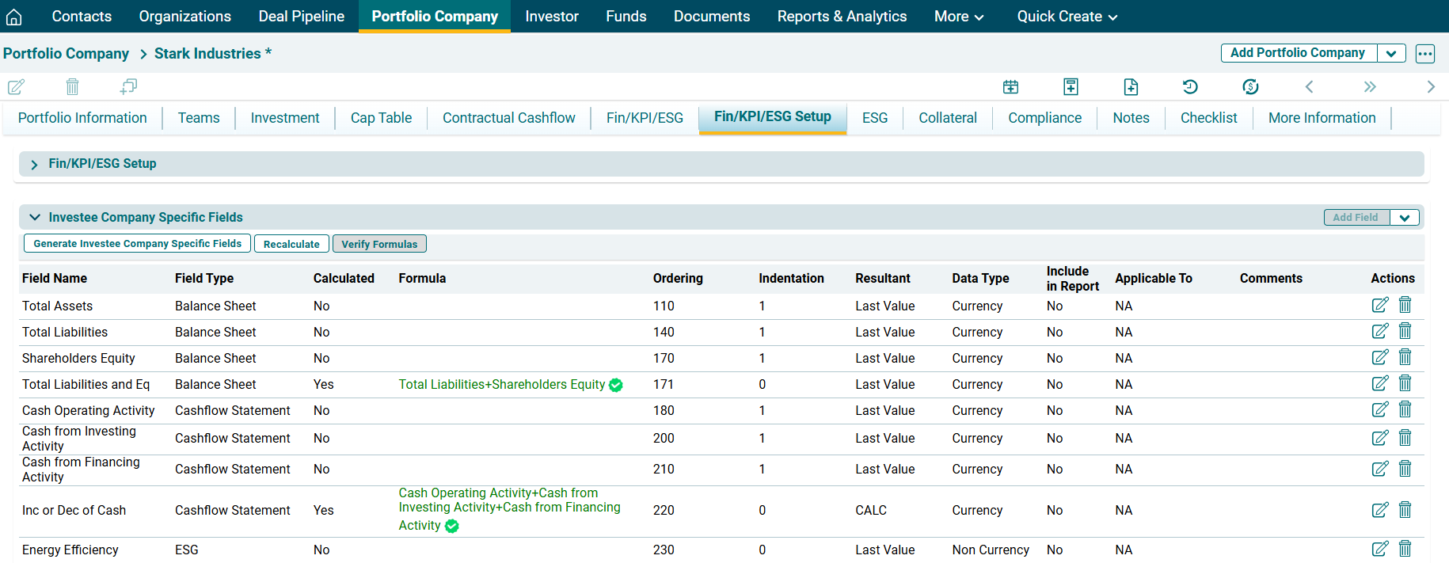Open the Add Field dropdown arrow
Screen dimensions: 1449x563
[x=1404, y=218]
